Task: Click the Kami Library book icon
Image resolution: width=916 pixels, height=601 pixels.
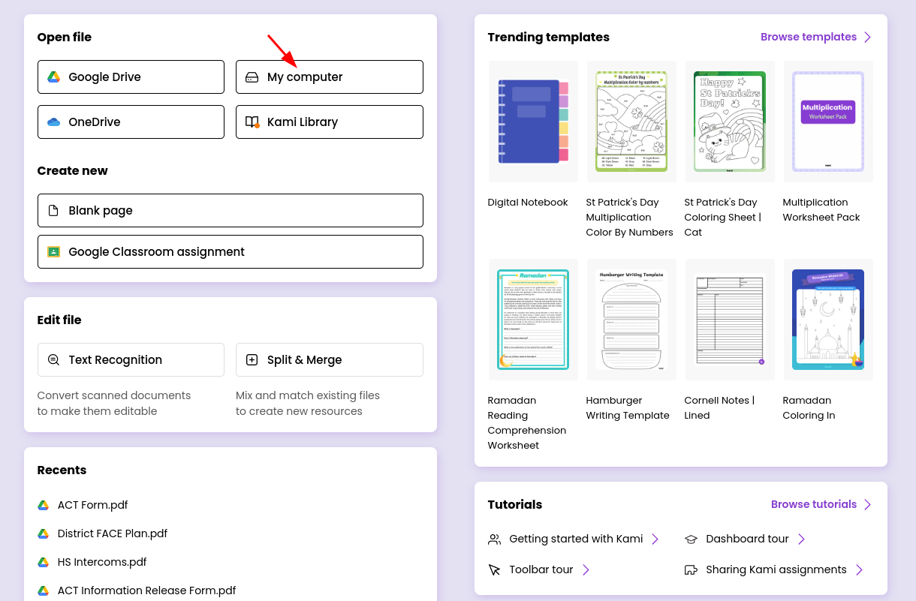Action: 252,122
